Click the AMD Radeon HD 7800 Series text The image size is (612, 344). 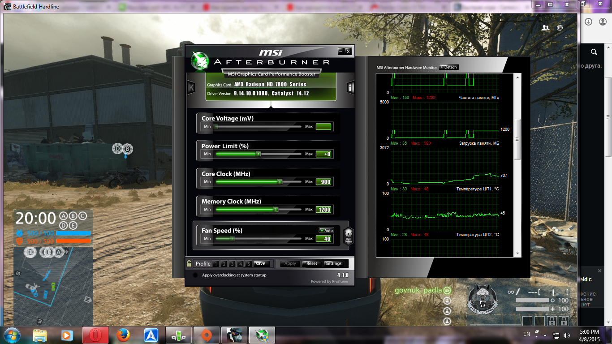[x=270, y=84]
